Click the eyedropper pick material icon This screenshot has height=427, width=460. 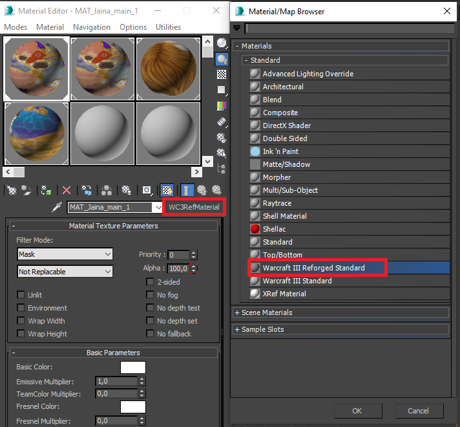pyautogui.click(x=57, y=207)
